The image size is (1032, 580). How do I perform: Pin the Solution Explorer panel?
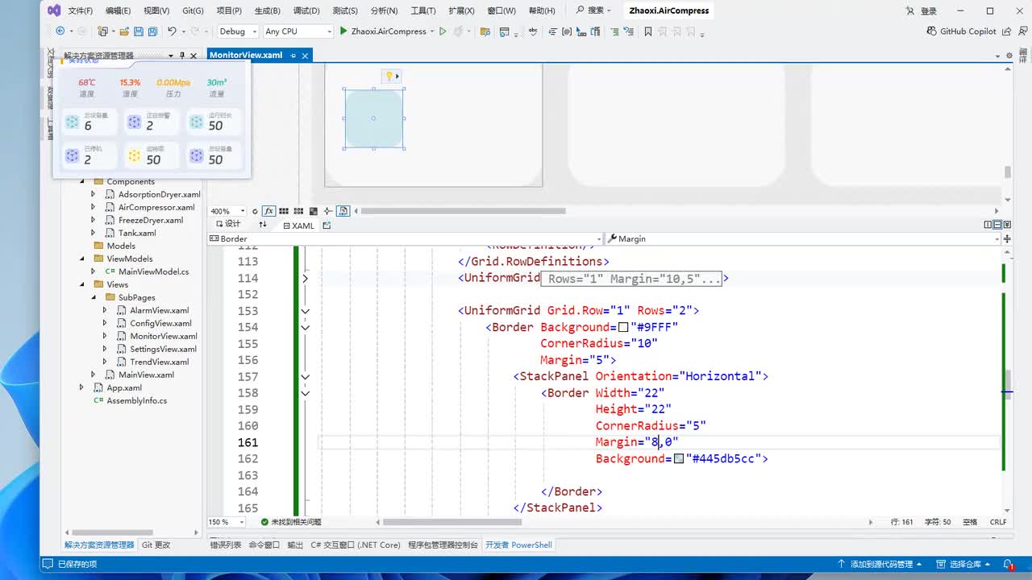(182, 56)
